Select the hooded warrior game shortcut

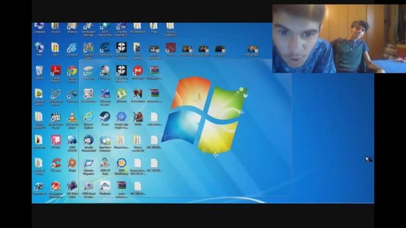click(x=138, y=118)
